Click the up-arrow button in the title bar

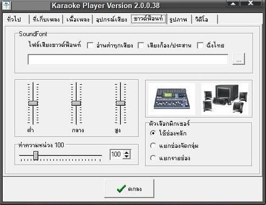pos(233,3)
